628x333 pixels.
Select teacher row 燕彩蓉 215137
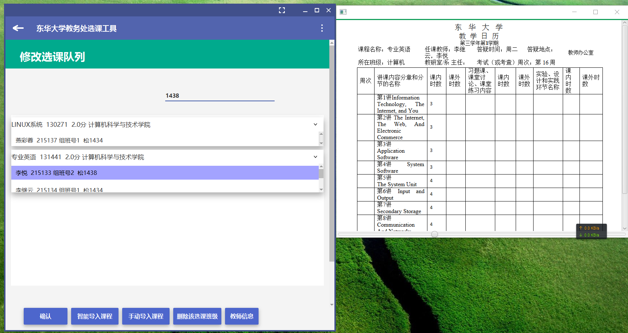pyautogui.click(x=165, y=140)
